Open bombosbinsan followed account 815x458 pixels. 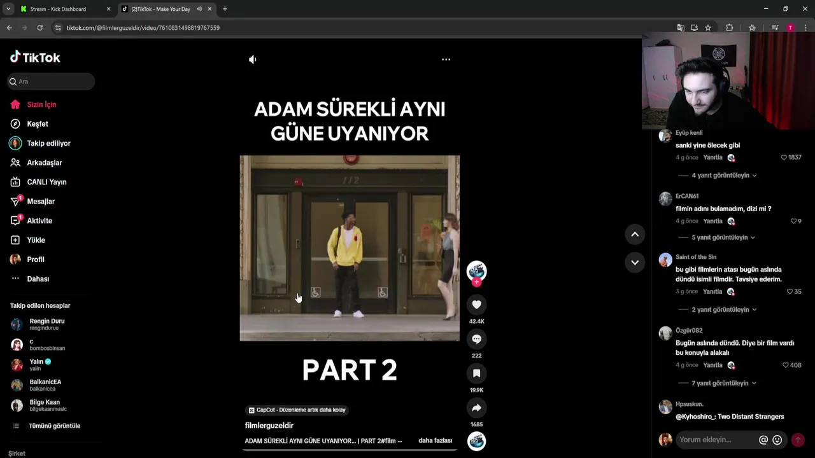[38, 345]
